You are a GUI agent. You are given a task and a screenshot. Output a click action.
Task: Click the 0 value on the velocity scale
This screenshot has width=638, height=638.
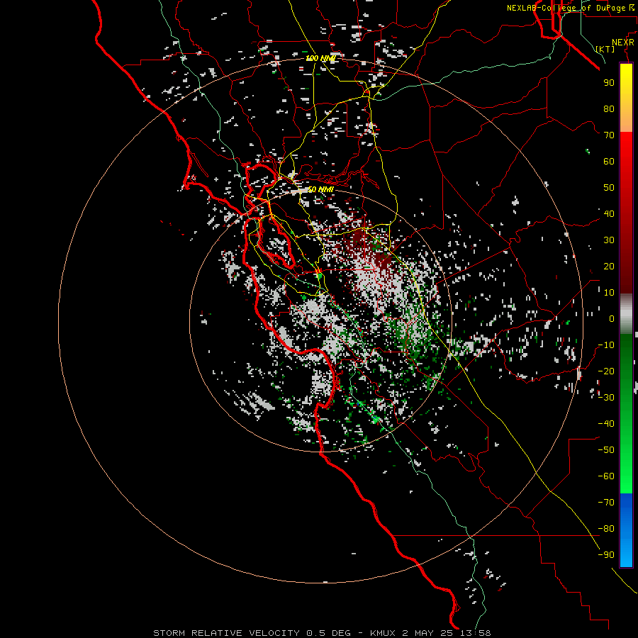tap(612, 319)
